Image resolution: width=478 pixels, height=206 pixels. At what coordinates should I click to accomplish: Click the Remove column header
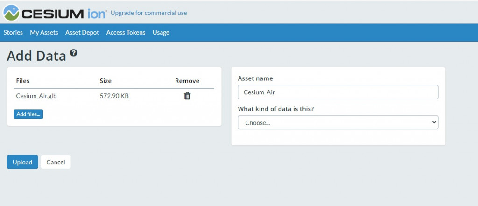pos(187,81)
